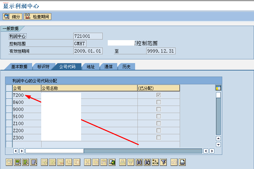Select company code cell 9100

27,116
